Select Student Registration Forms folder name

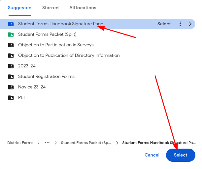tap(46, 77)
